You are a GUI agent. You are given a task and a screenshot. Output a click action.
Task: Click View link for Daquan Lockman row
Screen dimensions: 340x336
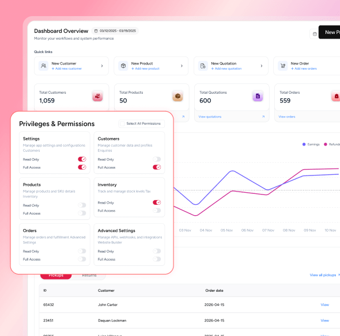click(x=325, y=320)
